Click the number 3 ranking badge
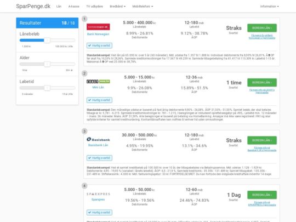The image size is (296, 222). coord(84,131)
